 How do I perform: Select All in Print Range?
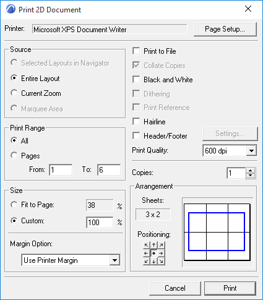(x=14, y=140)
